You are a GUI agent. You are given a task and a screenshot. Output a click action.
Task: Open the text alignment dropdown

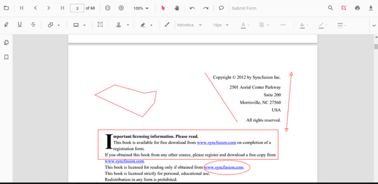(264, 25)
